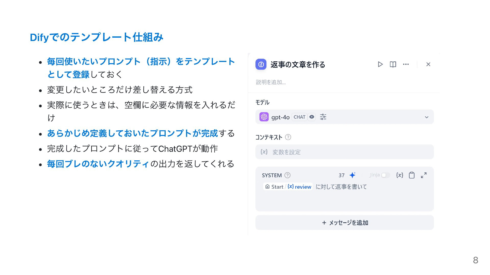Click the CHAT mode badge
Screen dimensions: 490x275
(x=299, y=117)
